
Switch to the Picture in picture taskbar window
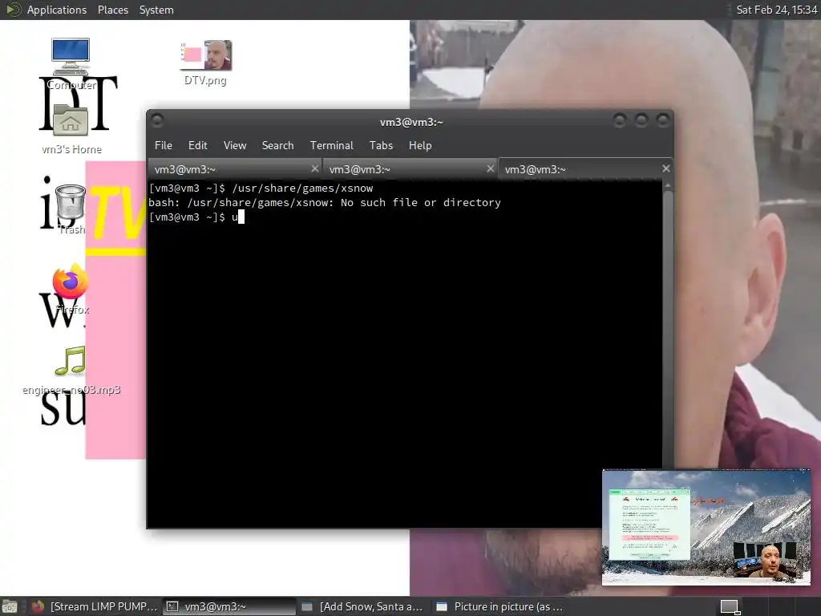(x=499, y=606)
